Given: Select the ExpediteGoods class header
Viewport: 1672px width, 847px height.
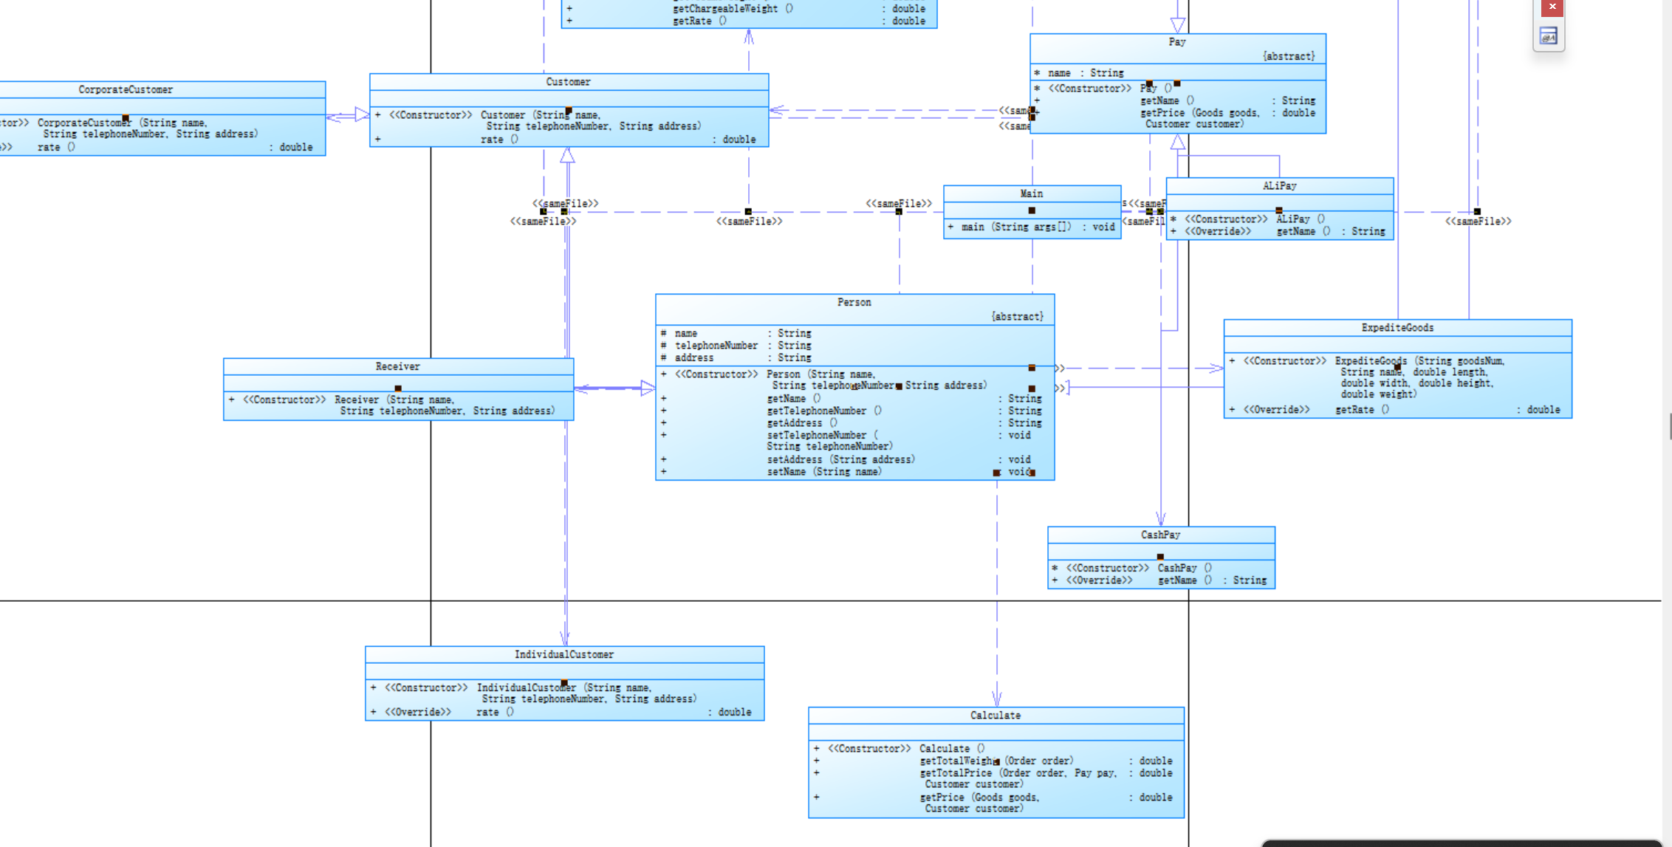Looking at the screenshot, I should click(x=1397, y=328).
